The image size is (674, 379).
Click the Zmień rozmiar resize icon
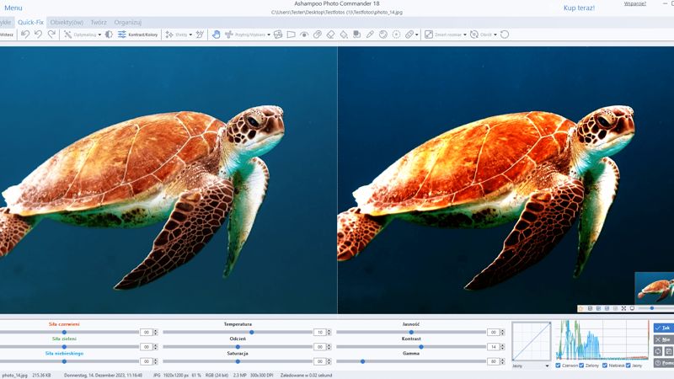pos(429,35)
